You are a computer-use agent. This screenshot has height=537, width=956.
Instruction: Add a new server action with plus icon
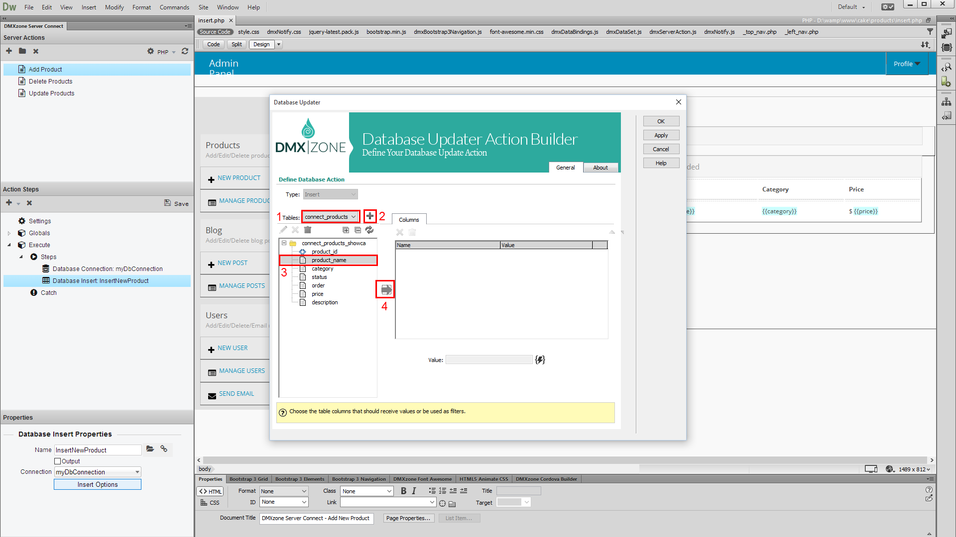(9, 51)
